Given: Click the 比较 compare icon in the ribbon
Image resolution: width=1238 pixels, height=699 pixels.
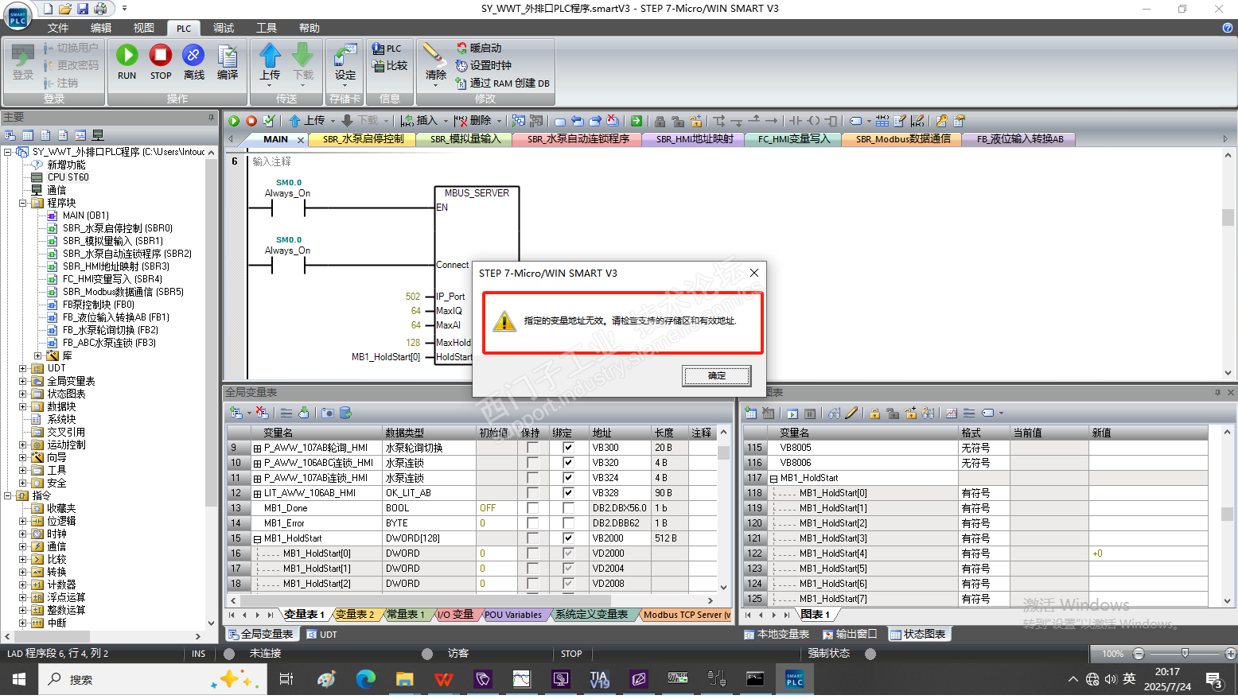Looking at the screenshot, I should pyautogui.click(x=379, y=66).
